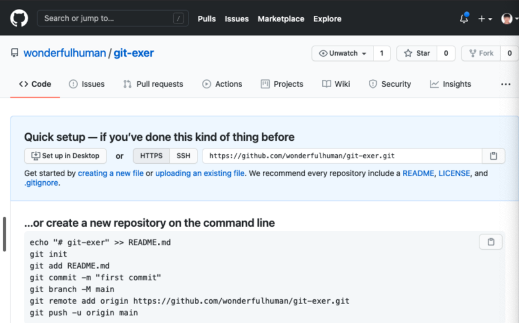Click the echo README.md command line
The image size is (519, 323).
[x=100, y=243]
